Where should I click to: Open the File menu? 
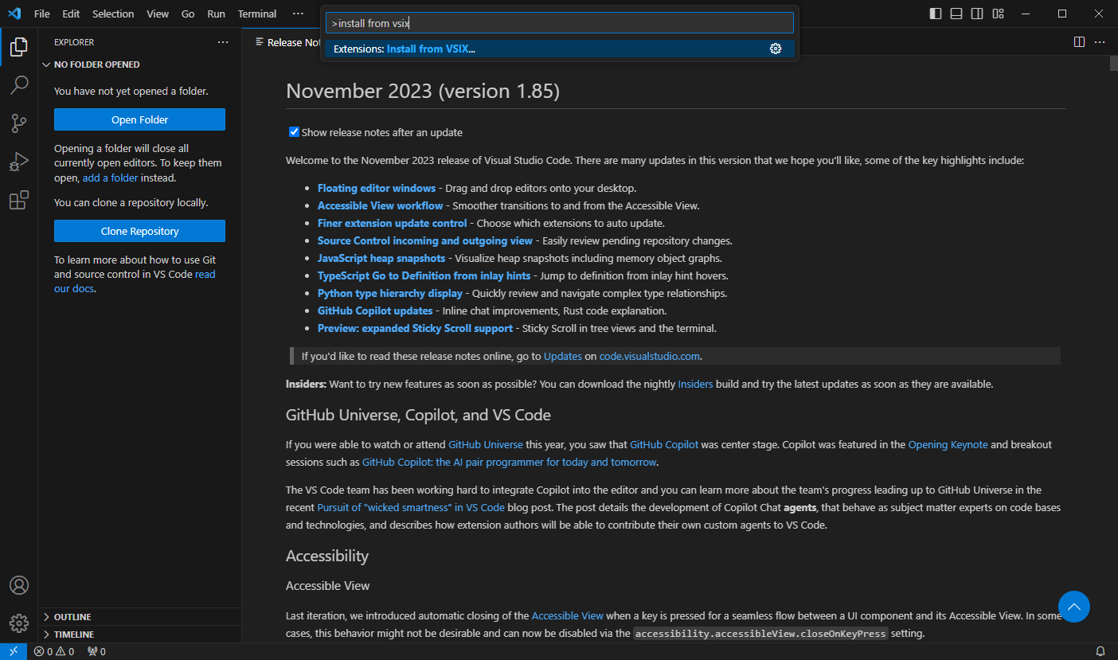pyautogui.click(x=42, y=14)
